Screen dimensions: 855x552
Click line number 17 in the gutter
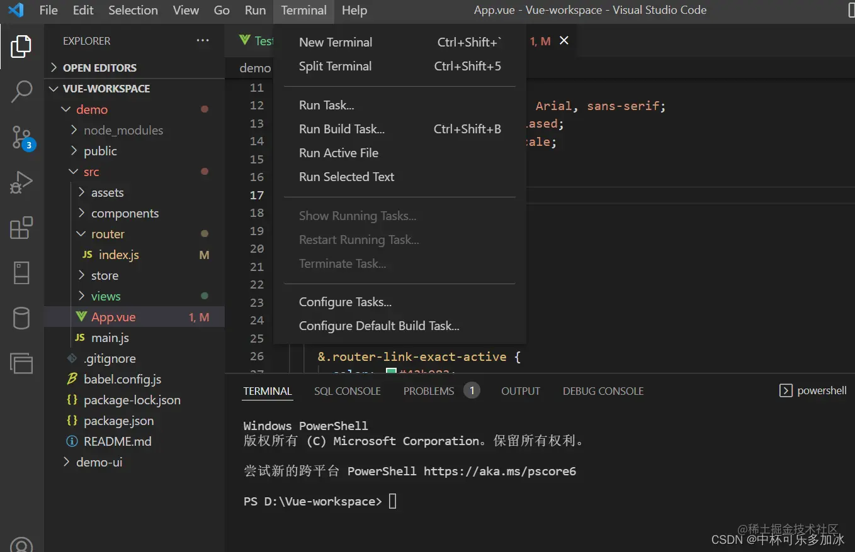(257, 195)
